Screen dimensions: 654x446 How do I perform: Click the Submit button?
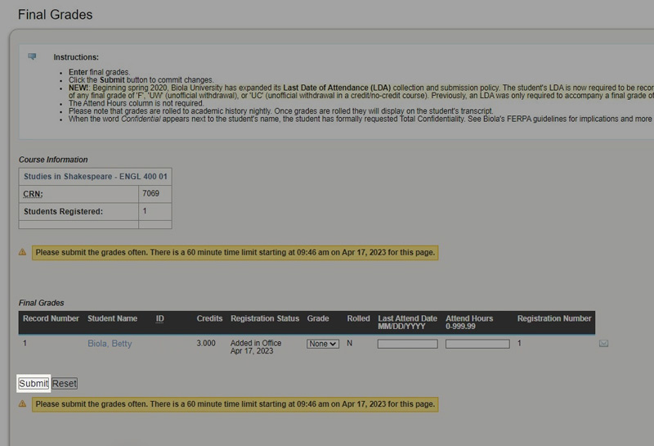pyautogui.click(x=34, y=383)
